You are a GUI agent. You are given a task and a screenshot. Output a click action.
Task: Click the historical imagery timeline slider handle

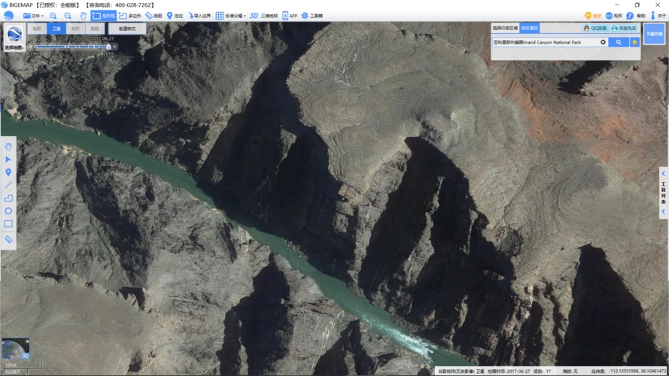[108, 47]
